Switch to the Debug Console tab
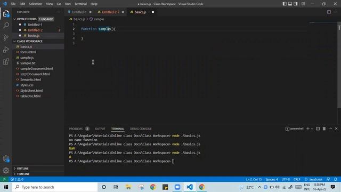This screenshot has height=192, width=341. tap(141, 129)
